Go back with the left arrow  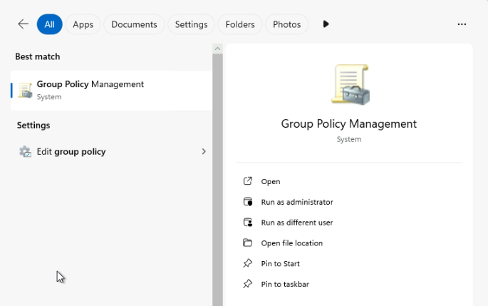coord(23,24)
